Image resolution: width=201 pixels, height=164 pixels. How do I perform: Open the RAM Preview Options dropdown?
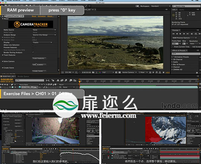(x=184, y=38)
